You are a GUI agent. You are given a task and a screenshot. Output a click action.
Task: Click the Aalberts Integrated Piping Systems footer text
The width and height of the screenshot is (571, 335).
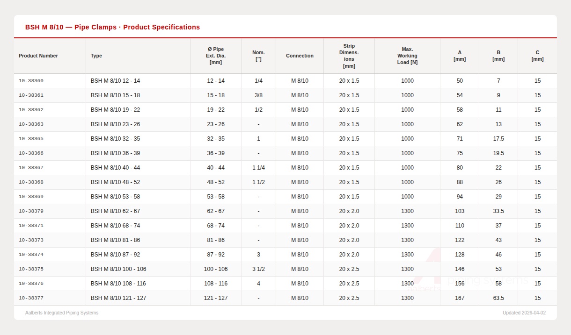tap(62, 313)
